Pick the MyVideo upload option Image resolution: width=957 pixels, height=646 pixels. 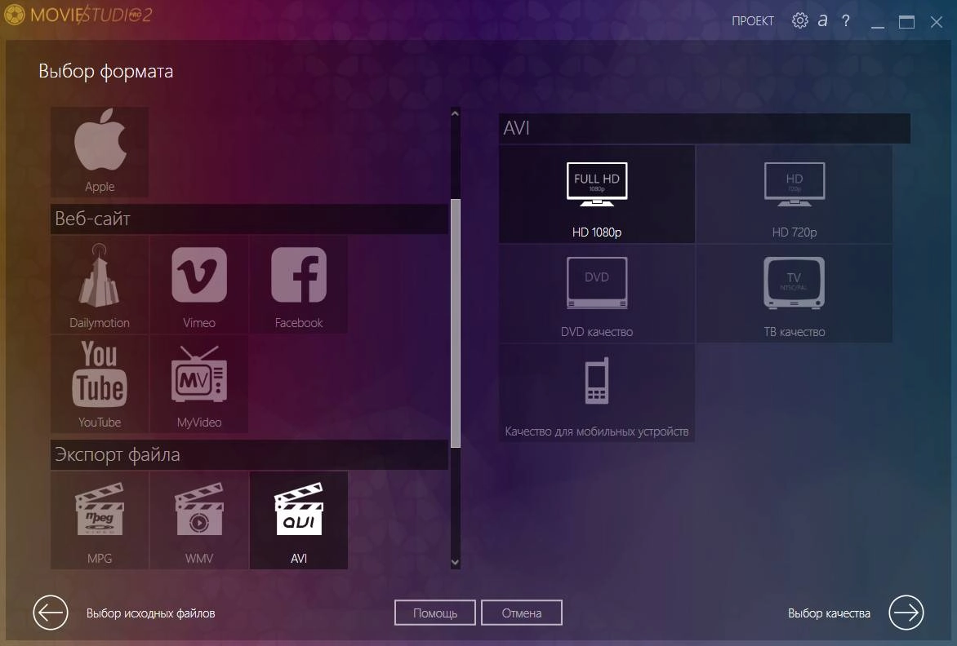pyautogui.click(x=199, y=384)
